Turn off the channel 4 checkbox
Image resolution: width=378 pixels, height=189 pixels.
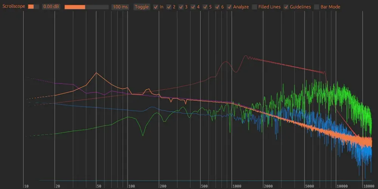pos(193,7)
